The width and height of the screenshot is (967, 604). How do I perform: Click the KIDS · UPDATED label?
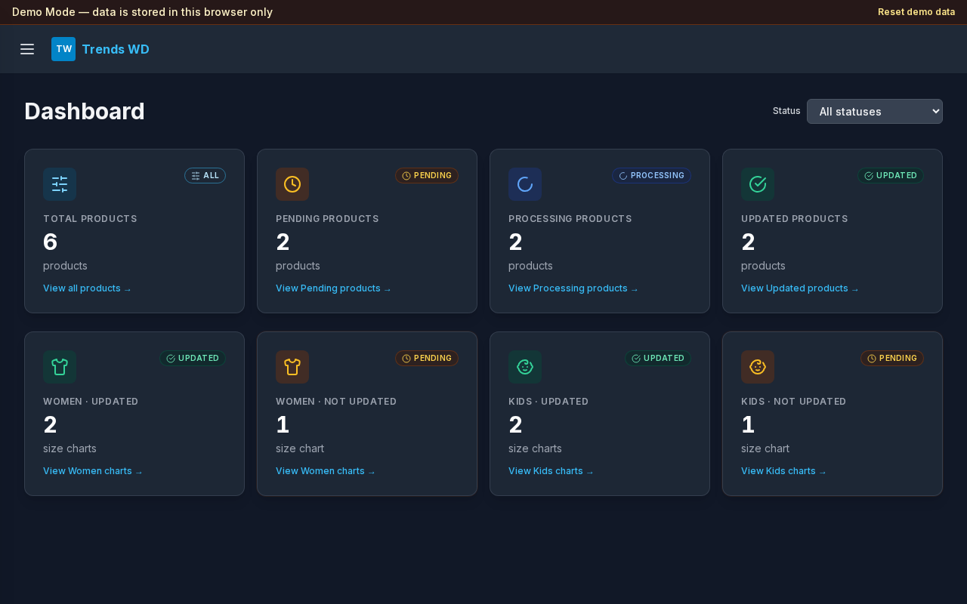548,402
